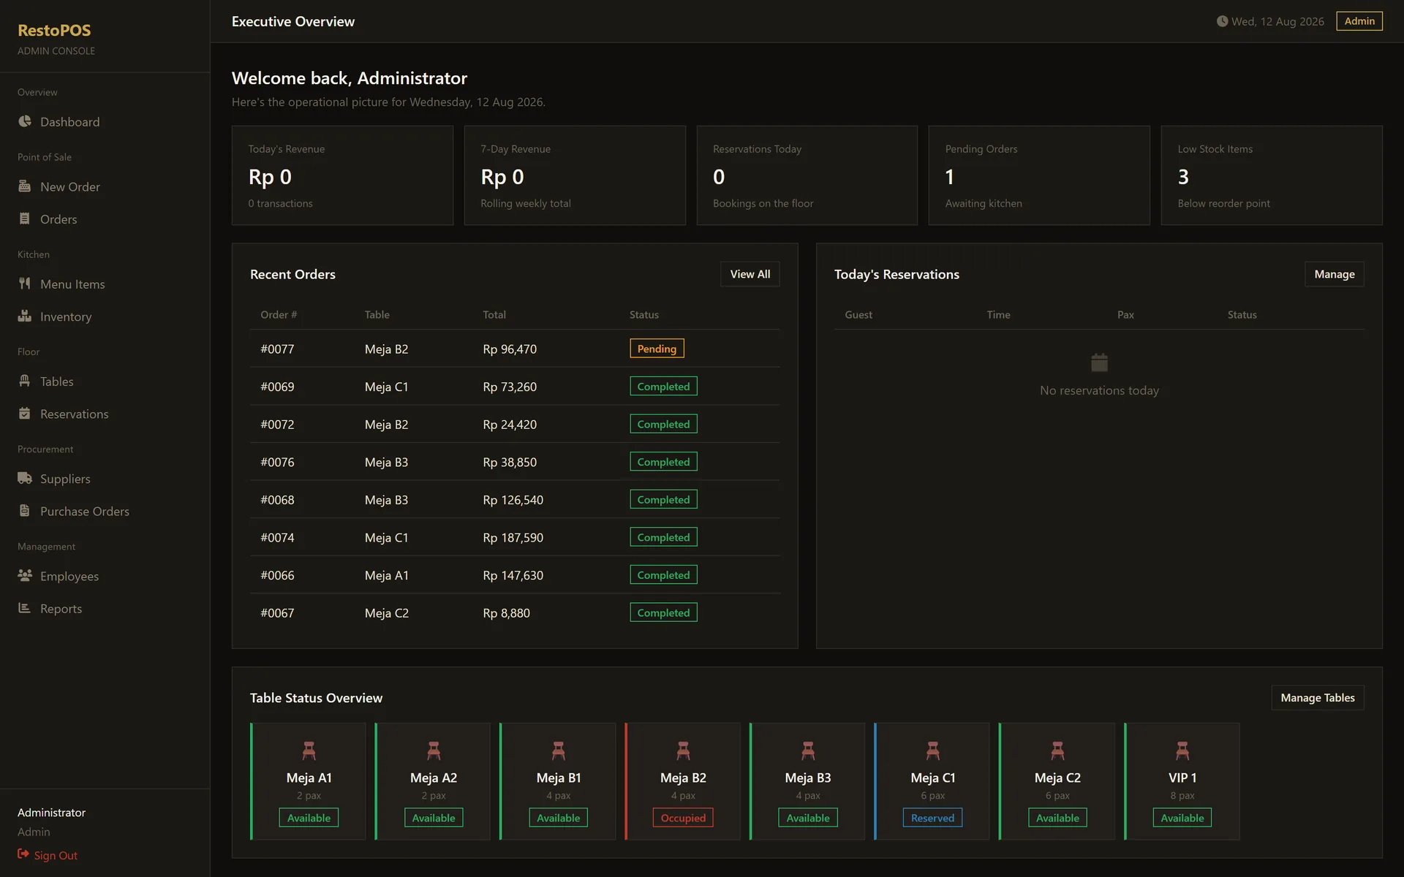The image size is (1404, 877).
Task: Open Employees management page
Action: pos(105,576)
